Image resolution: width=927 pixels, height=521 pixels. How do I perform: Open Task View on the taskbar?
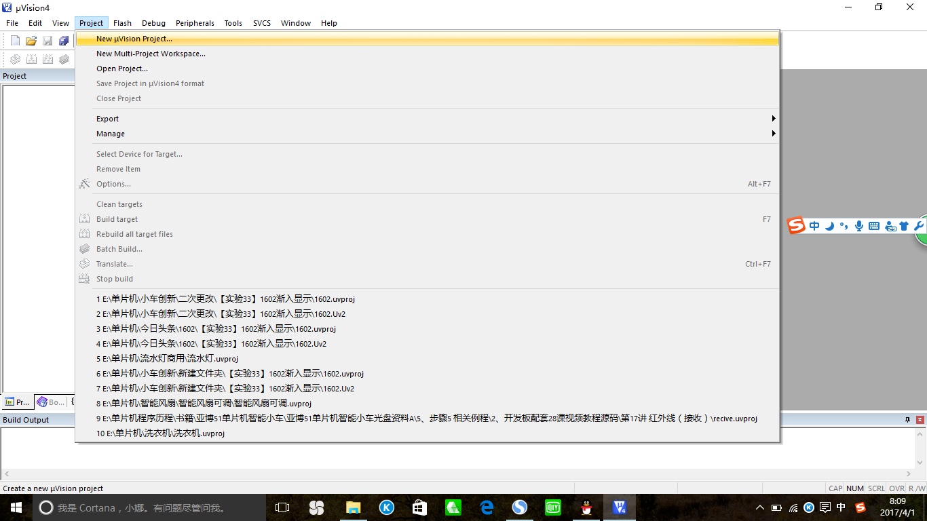[282, 507]
